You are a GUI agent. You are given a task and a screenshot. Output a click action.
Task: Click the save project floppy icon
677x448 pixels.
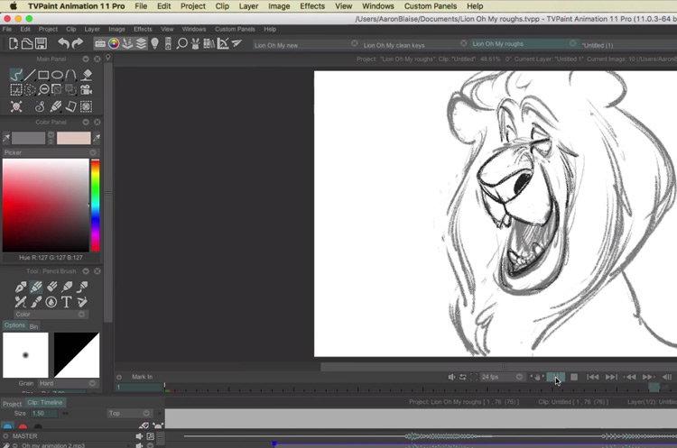(x=41, y=43)
